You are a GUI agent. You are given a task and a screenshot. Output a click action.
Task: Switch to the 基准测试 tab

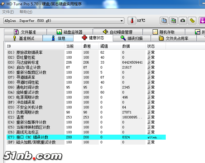(x=23, y=38)
